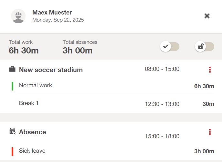Open three-dot menu for Absence entry
Image resolution: width=222 pixels, height=162 pixels.
[x=210, y=132]
